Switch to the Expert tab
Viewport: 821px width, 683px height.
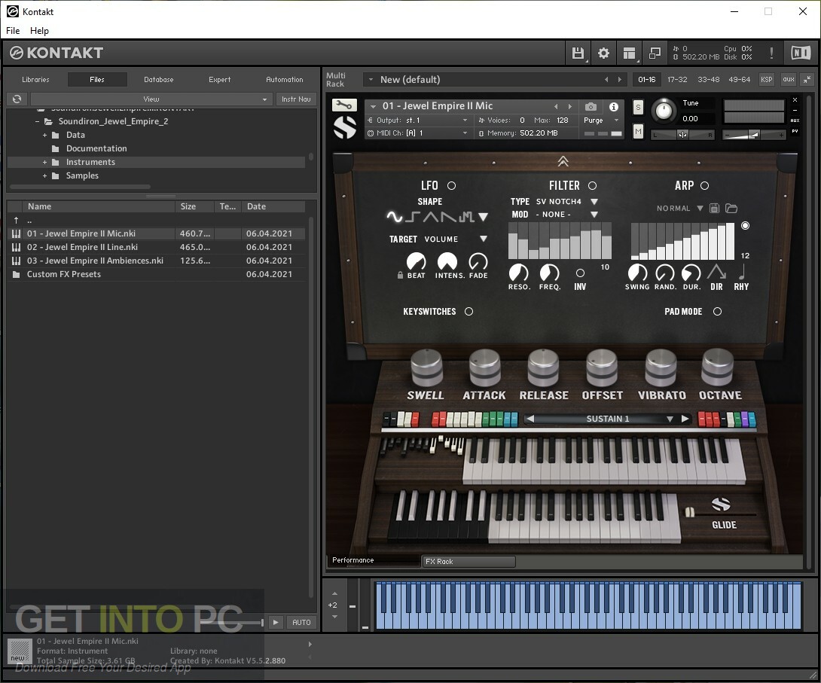(219, 80)
